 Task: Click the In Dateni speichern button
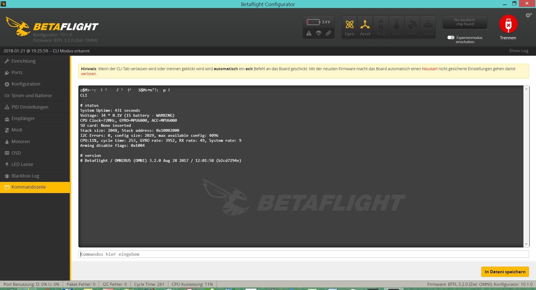505,272
